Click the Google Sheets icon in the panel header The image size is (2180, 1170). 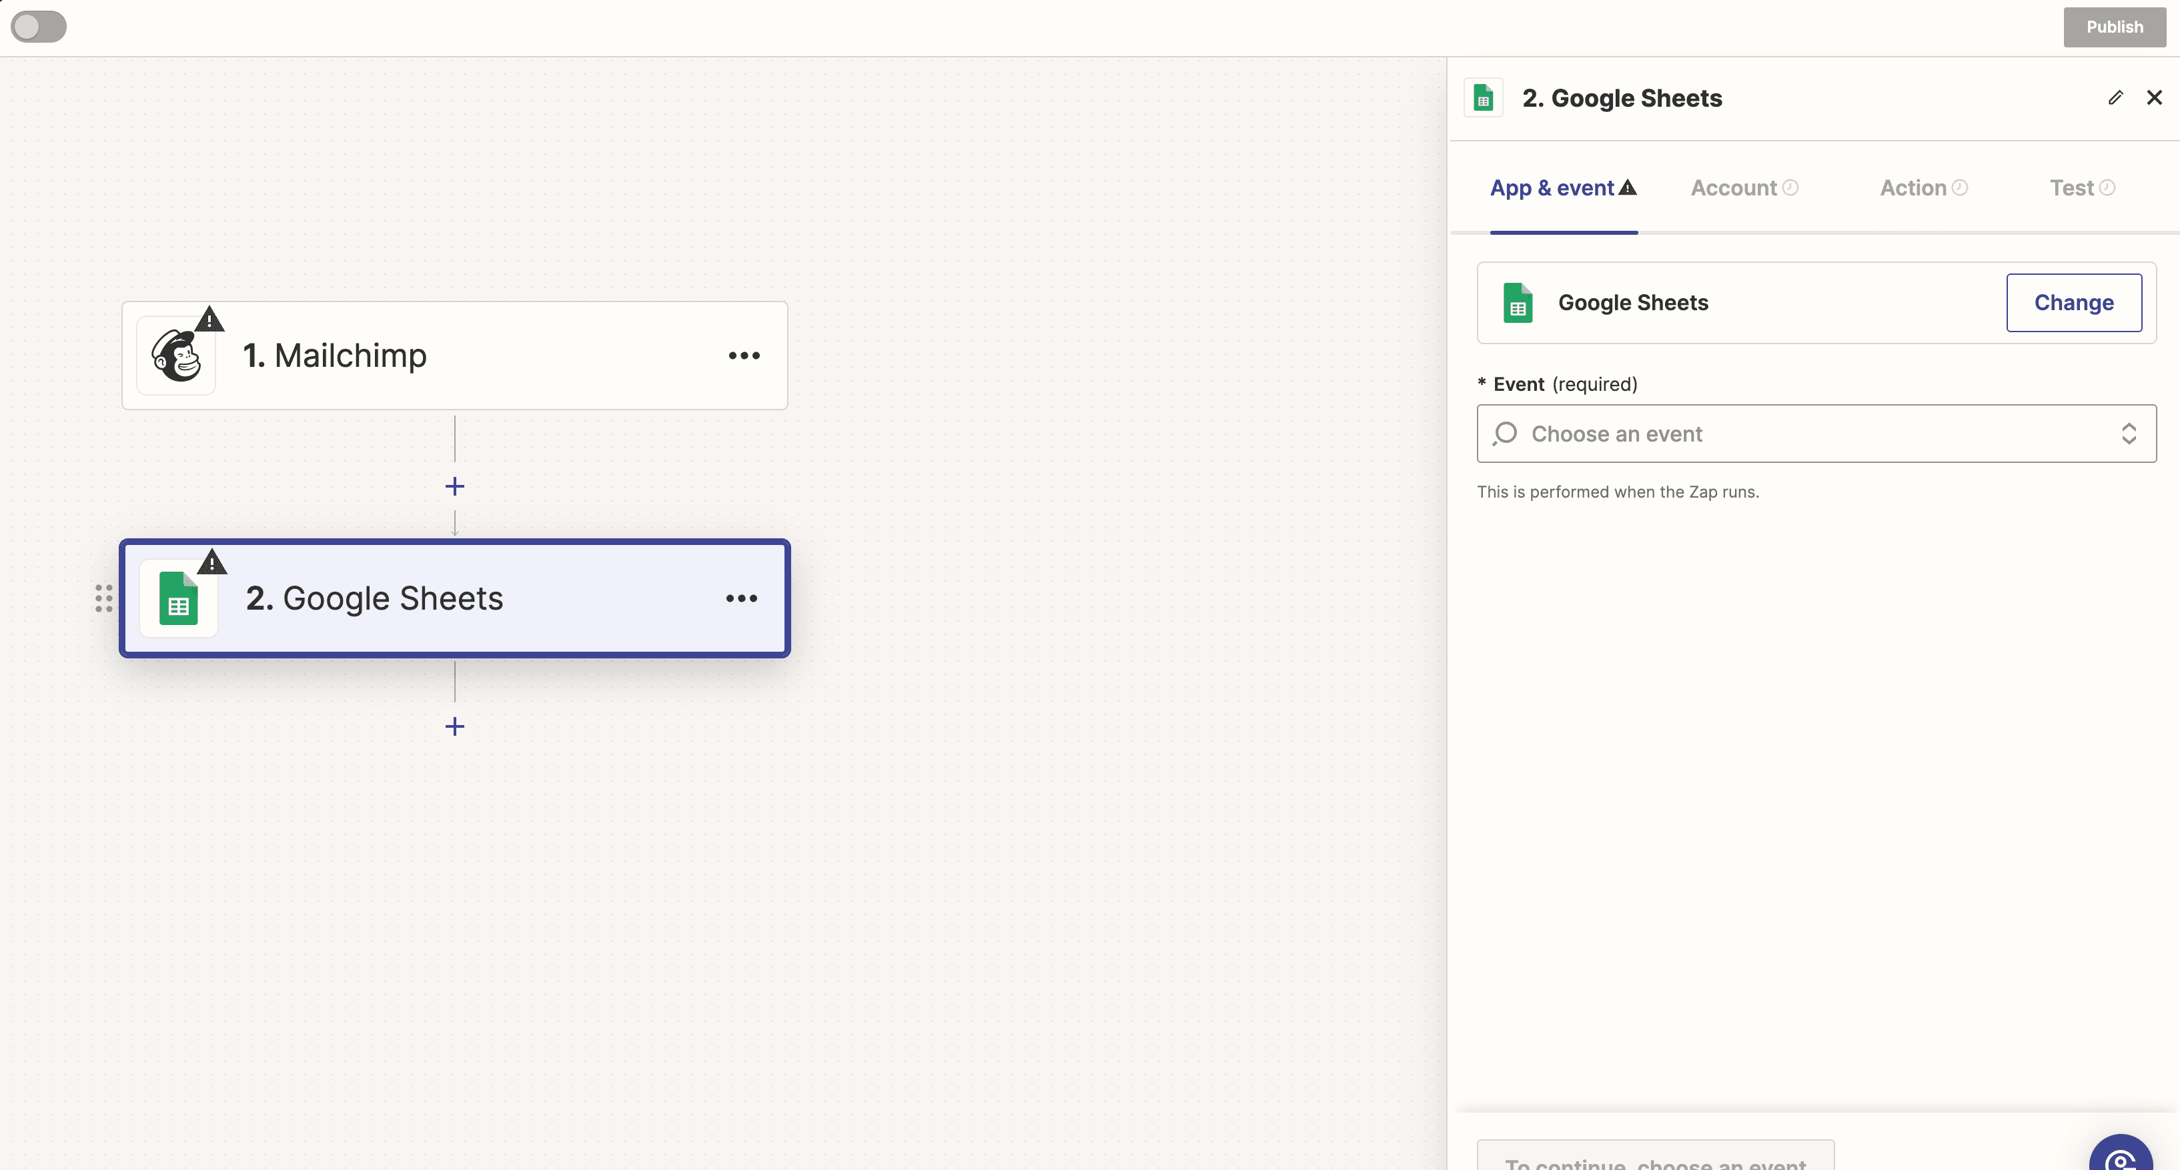pyautogui.click(x=1483, y=98)
